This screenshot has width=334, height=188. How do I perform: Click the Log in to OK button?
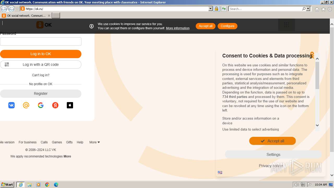click(x=41, y=54)
